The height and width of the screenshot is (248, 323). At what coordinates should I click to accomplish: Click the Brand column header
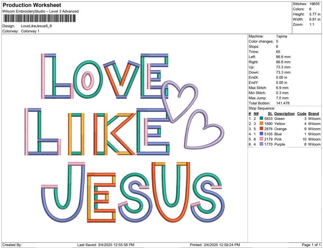(x=313, y=113)
